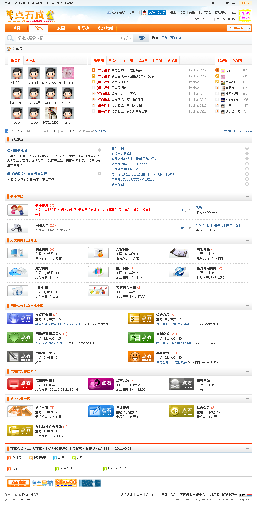Open the 建站交流 purple people icon
The image size is (257, 507).
click(101, 384)
